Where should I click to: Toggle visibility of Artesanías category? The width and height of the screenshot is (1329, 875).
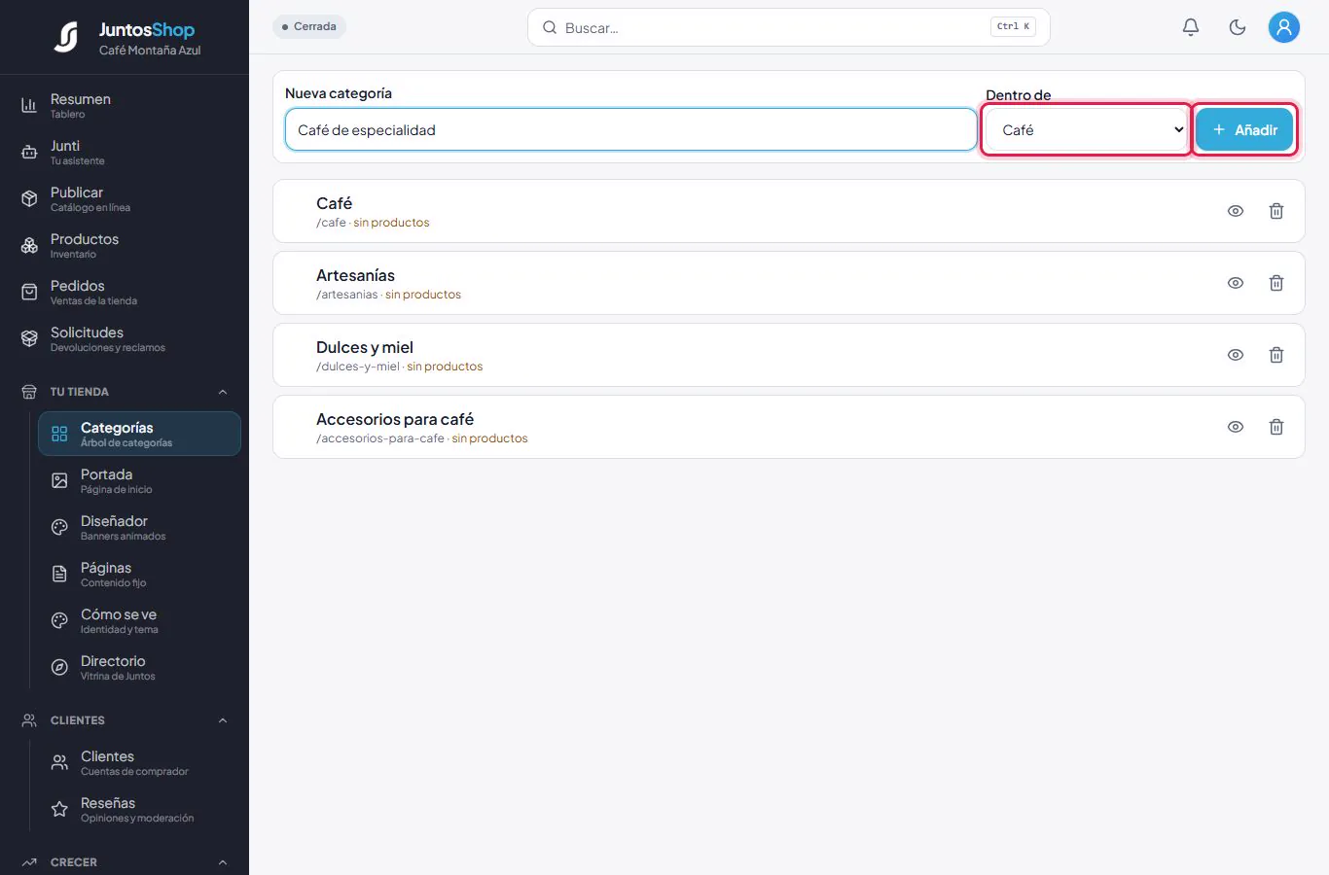pos(1236,283)
